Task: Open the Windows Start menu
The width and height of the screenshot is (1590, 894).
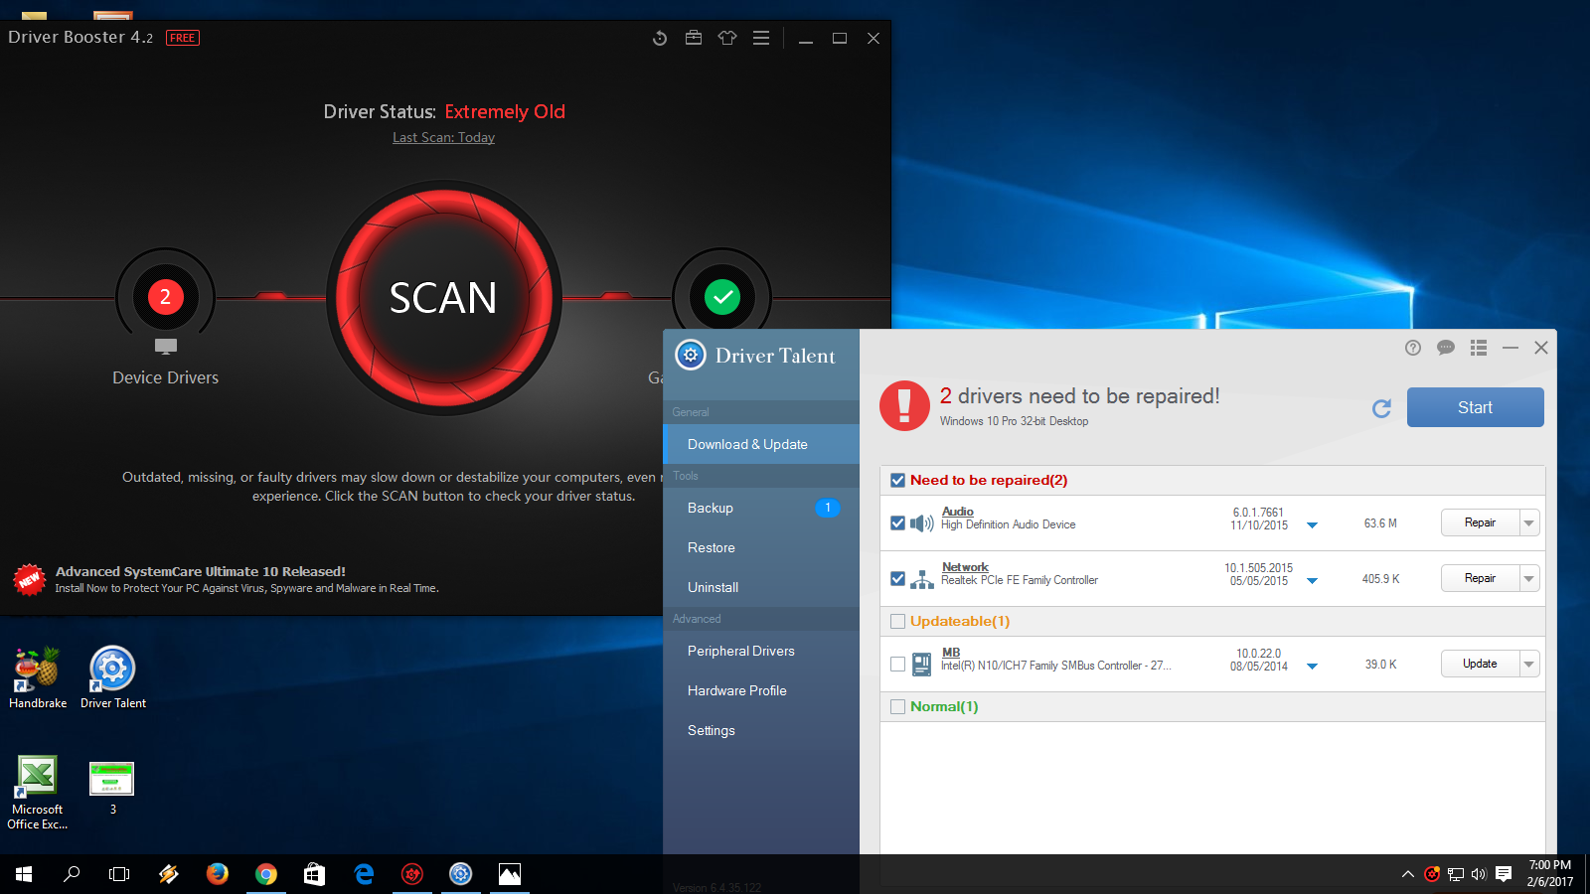Action: pos(24,874)
